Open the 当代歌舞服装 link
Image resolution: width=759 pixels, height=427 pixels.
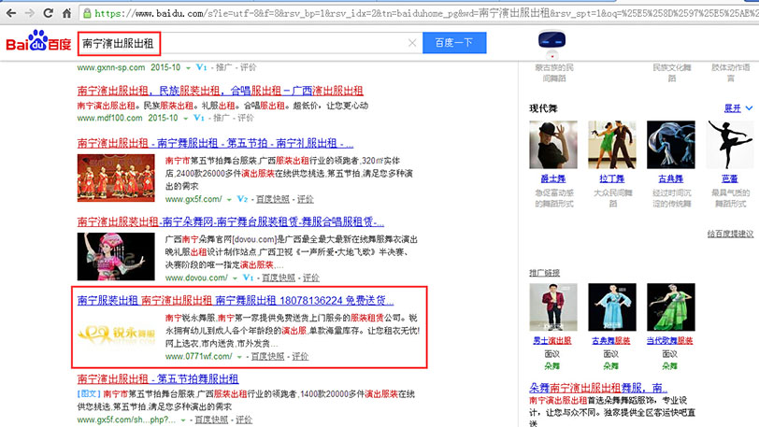pos(670,341)
